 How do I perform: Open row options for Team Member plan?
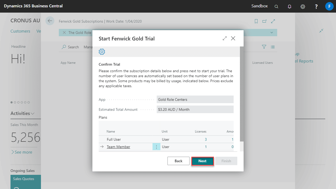pyautogui.click(x=156, y=147)
